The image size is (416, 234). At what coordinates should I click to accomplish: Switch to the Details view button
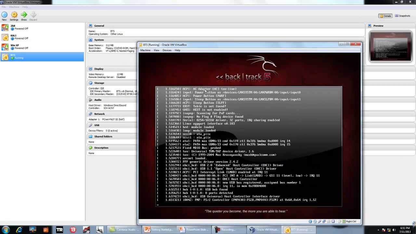[x=385, y=16]
